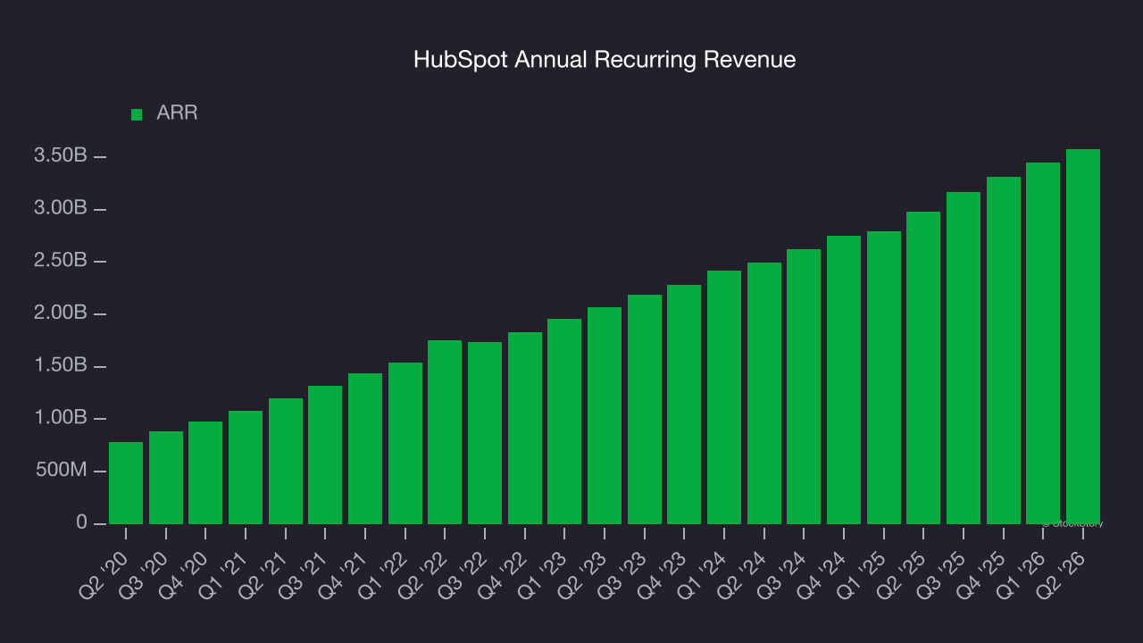Image resolution: width=1143 pixels, height=643 pixels.
Task: Select the Q2 '21 bar
Action: click(286, 461)
